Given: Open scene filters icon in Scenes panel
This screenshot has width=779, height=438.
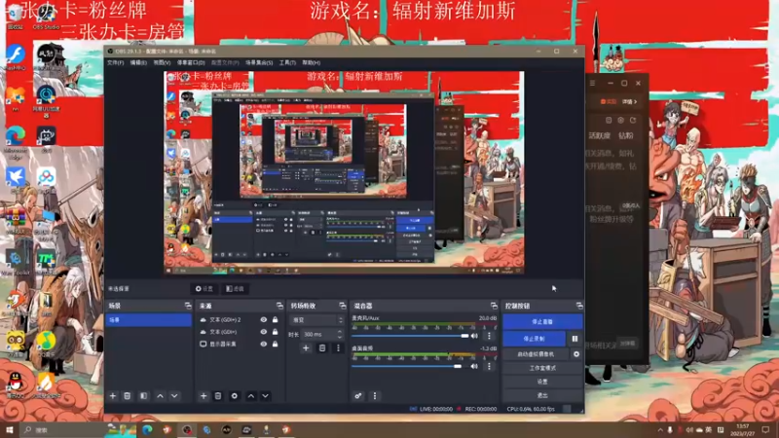Looking at the screenshot, I should click(143, 396).
